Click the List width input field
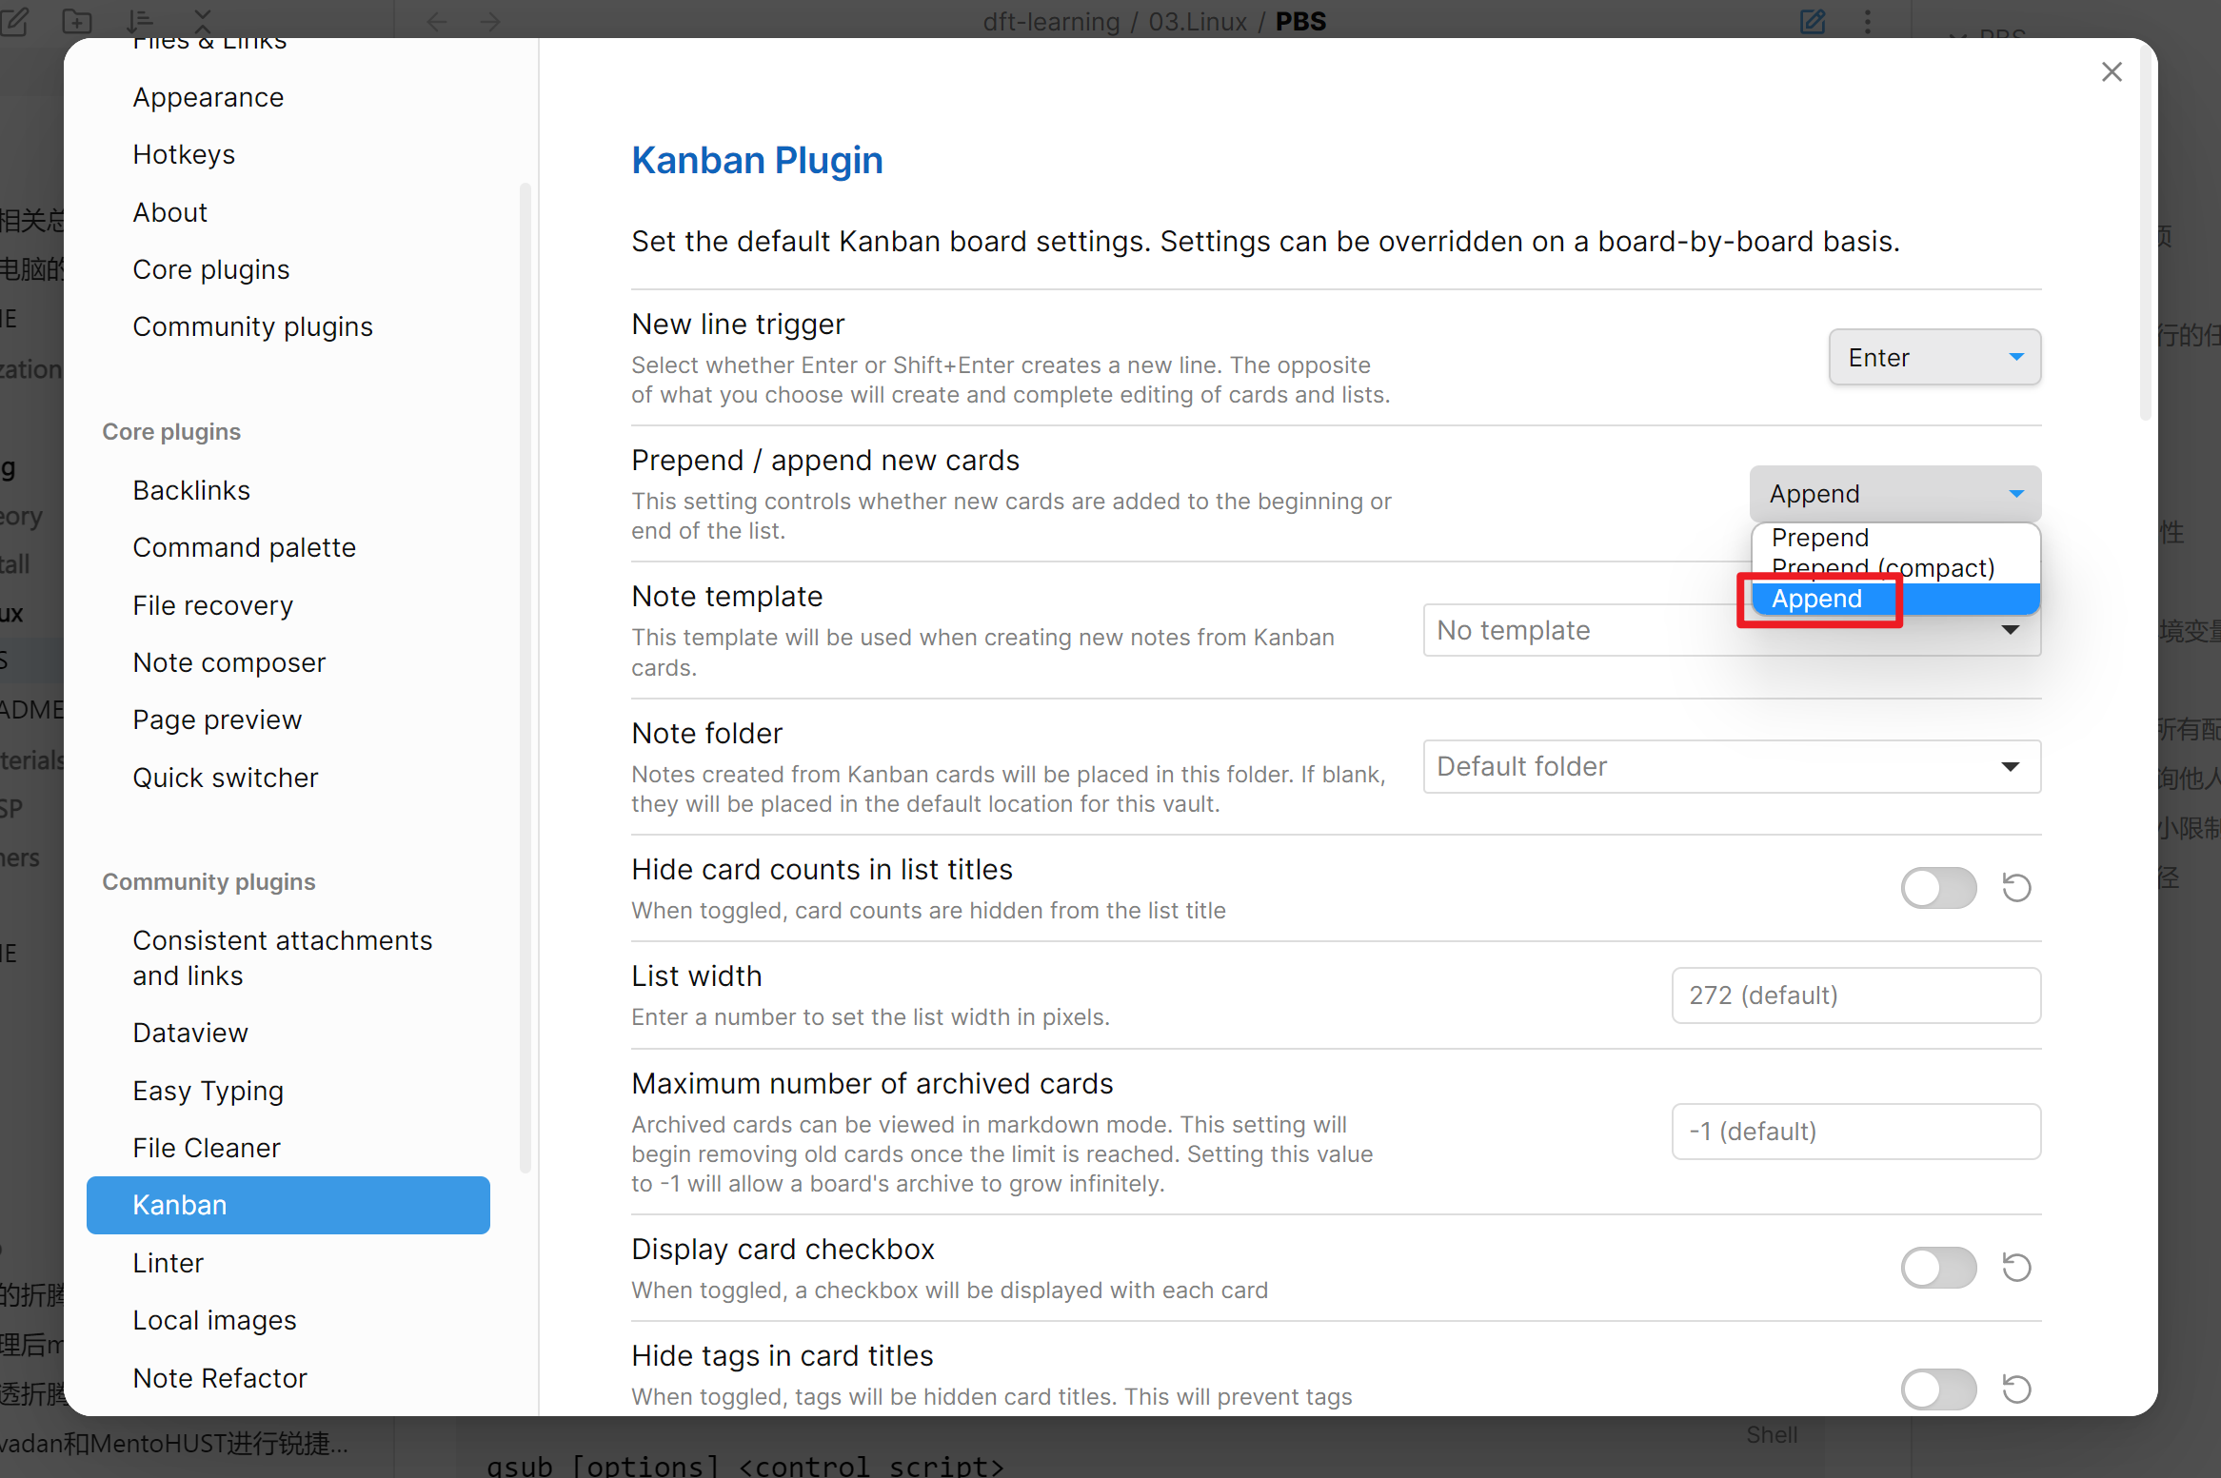This screenshot has height=1478, width=2221. (x=1855, y=995)
